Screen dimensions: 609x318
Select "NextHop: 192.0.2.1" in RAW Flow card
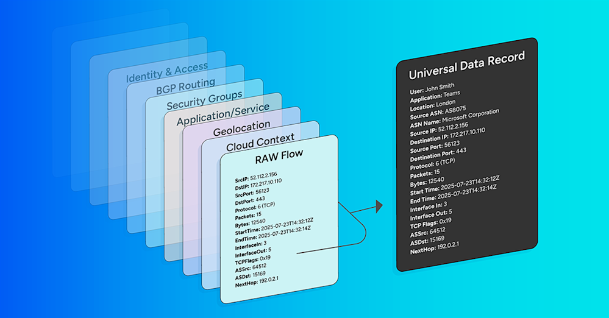click(256, 281)
